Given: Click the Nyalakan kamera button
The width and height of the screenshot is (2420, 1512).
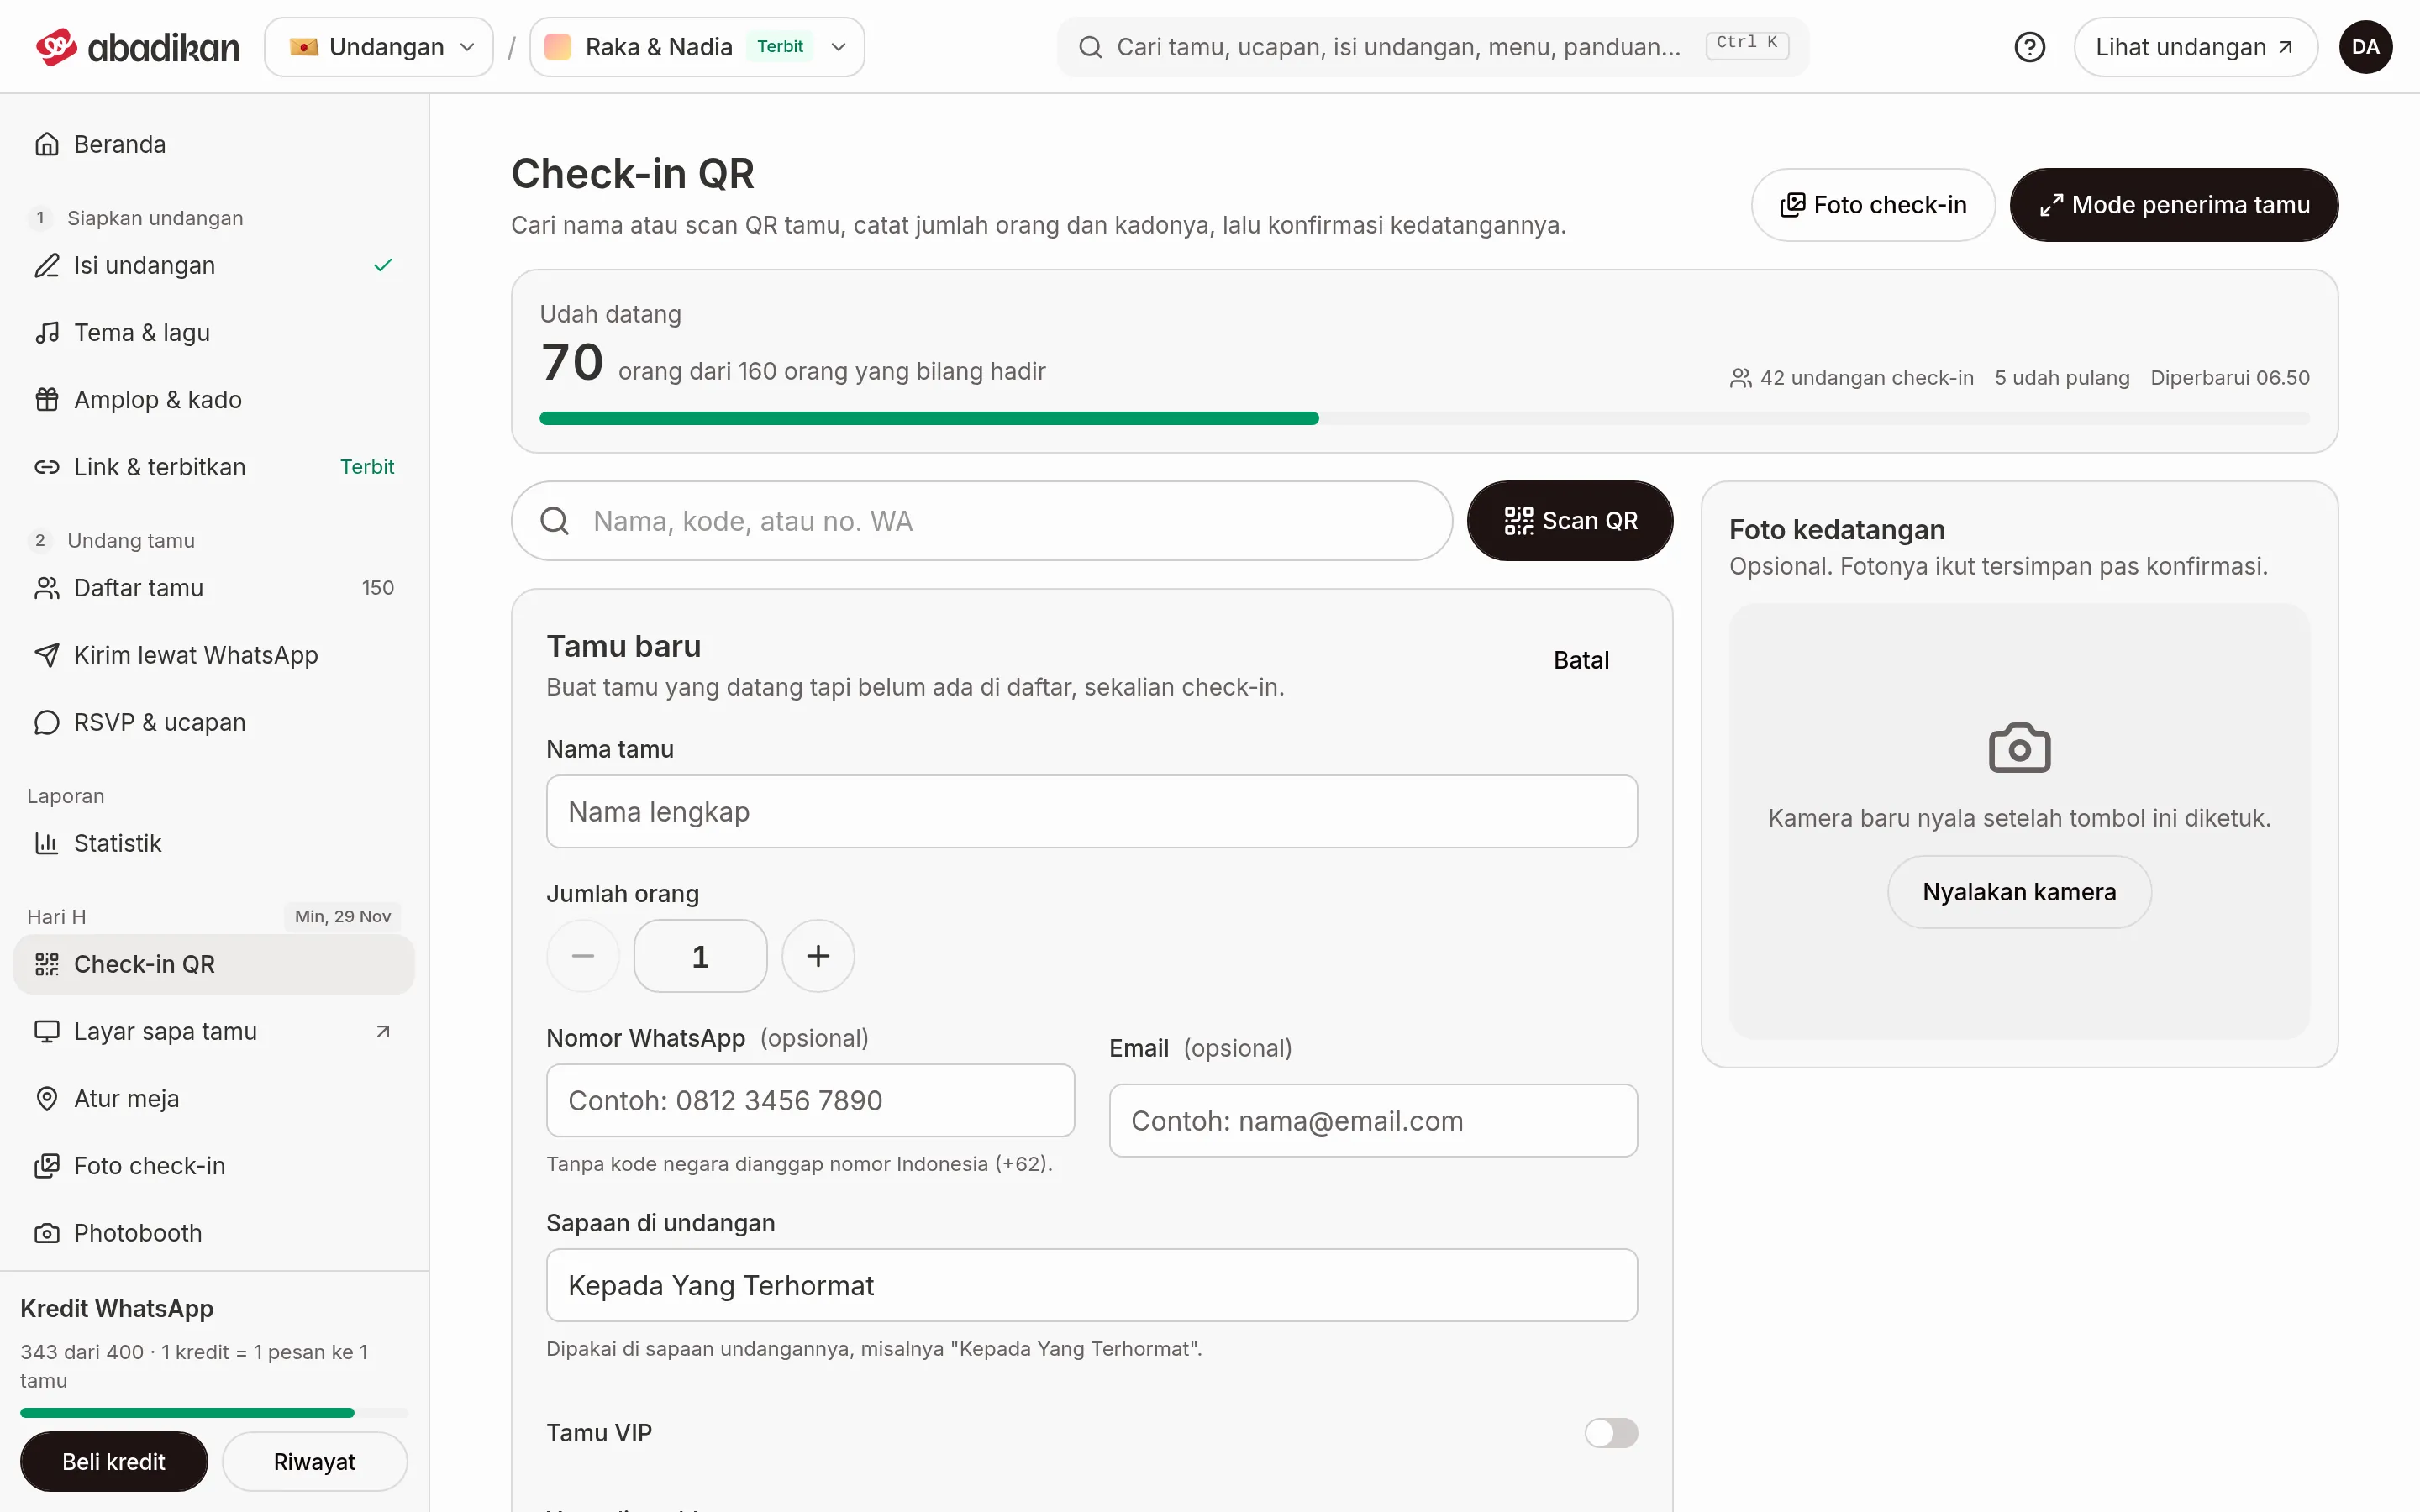Looking at the screenshot, I should 2019,892.
